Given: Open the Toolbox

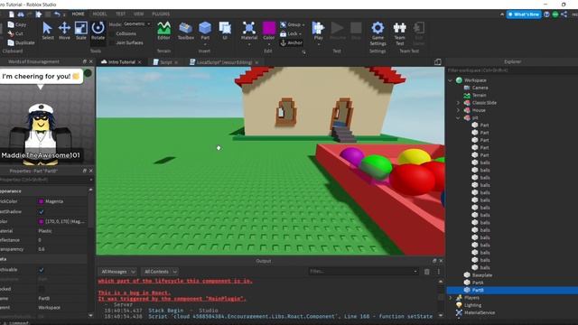Looking at the screenshot, I should [185, 31].
